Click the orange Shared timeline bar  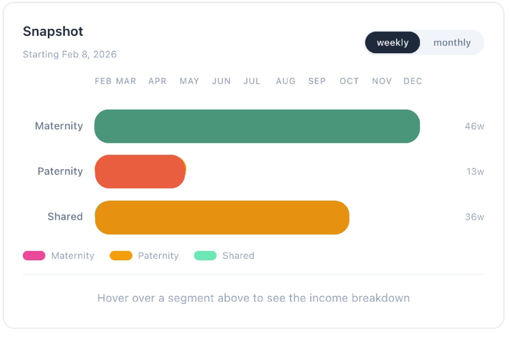[x=222, y=218]
